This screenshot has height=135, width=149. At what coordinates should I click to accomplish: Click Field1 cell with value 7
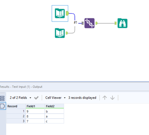click(x=35, y=121)
